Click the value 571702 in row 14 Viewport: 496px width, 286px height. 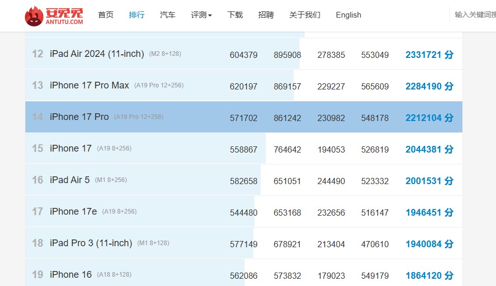coord(244,118)
